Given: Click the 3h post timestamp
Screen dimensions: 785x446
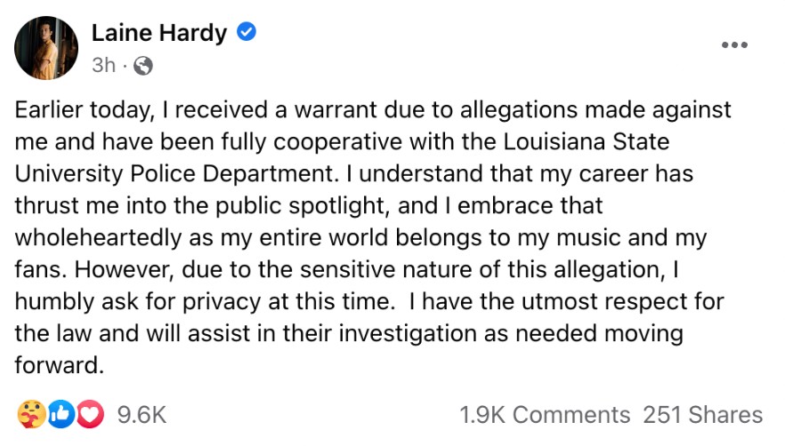Looking at the screenshot, I should click(103, 65).
